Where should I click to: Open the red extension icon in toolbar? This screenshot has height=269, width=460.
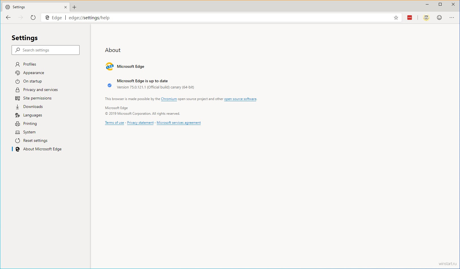click(x=410, y=18)
